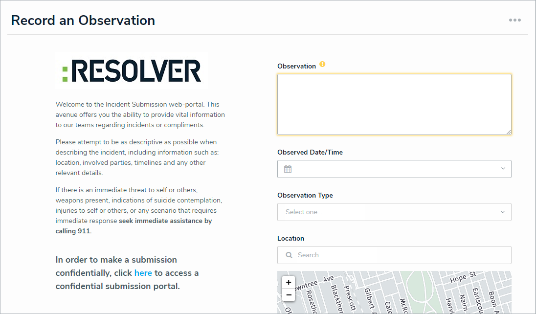Open the Observation Type select dropdown
The image size is (536, 314).
[394, 212]
